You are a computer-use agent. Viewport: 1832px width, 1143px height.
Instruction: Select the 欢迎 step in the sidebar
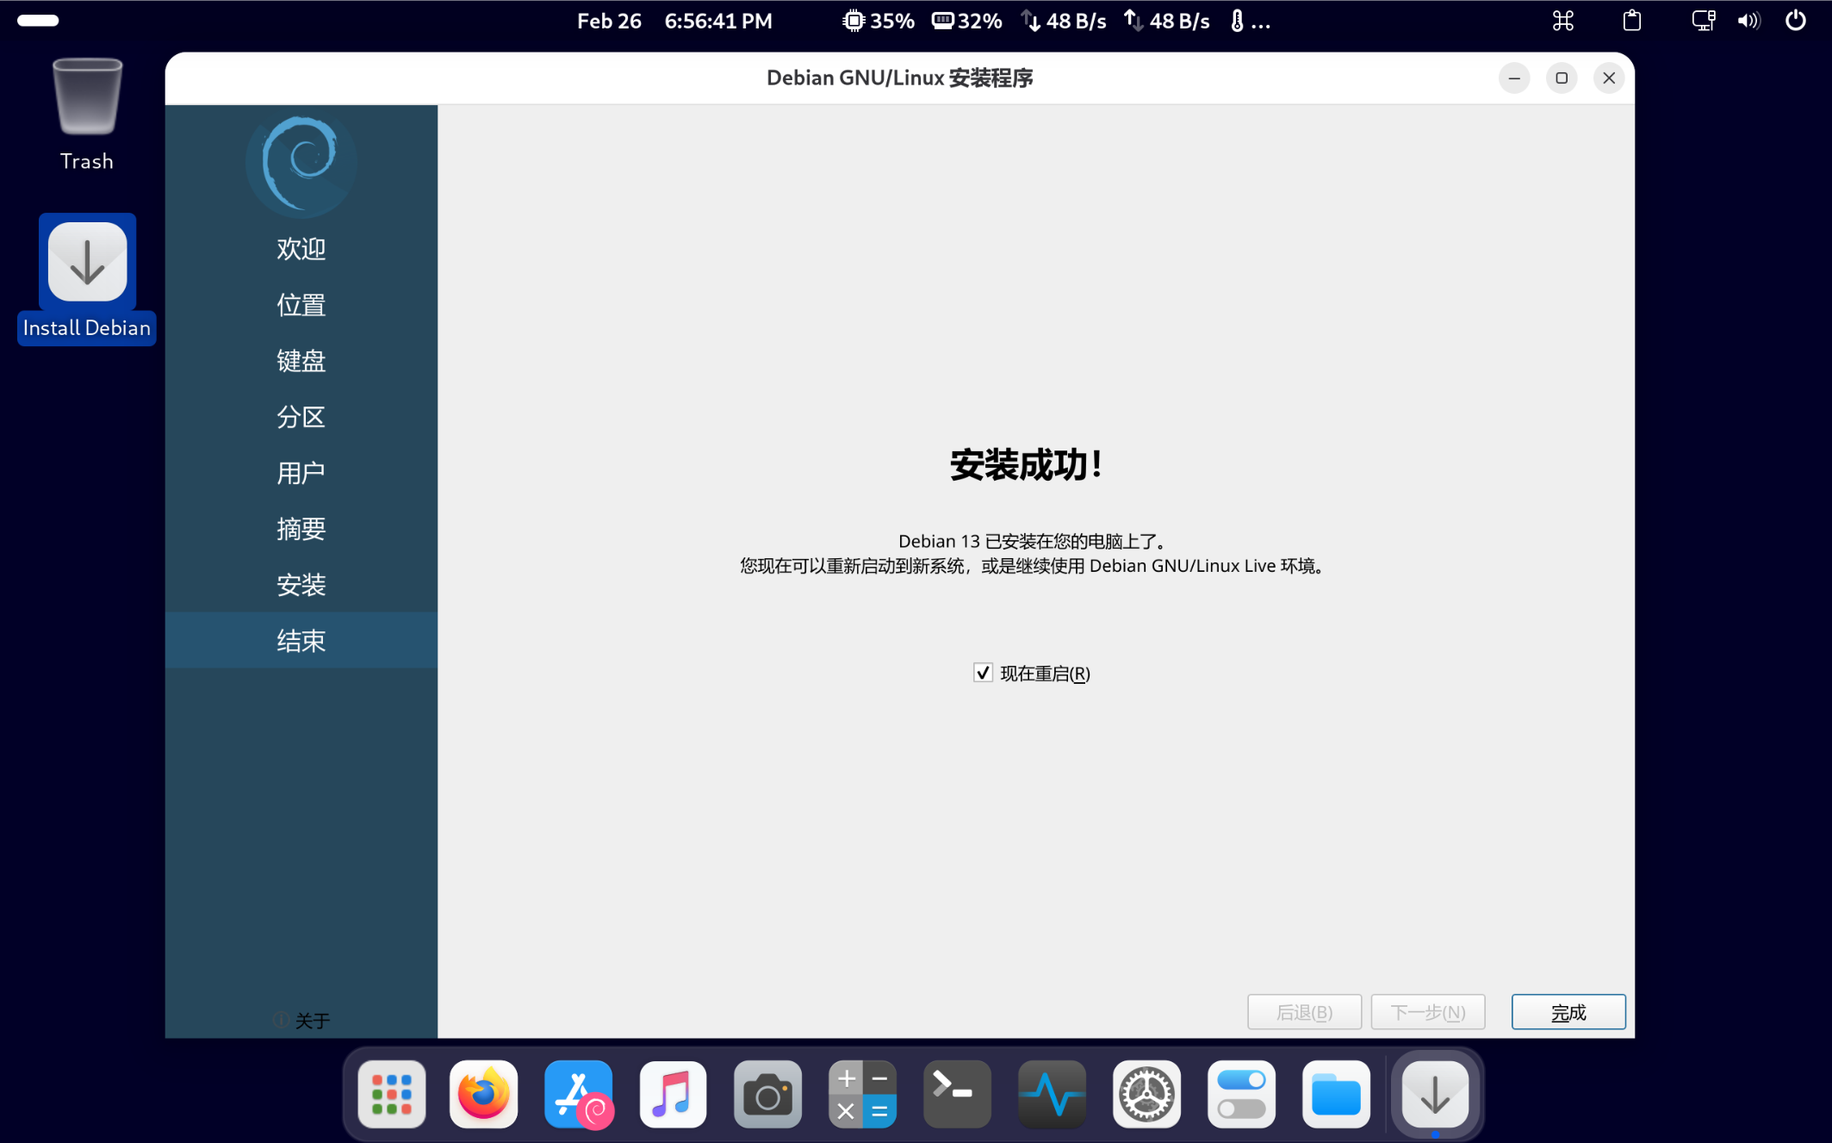pyautogui.click(x=301, y=249)
